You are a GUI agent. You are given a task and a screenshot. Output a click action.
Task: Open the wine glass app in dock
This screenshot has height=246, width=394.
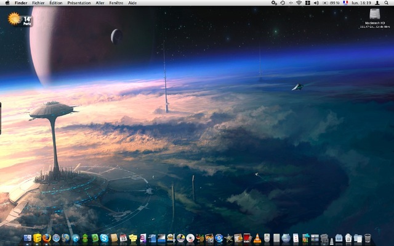[x=200, y=238]
